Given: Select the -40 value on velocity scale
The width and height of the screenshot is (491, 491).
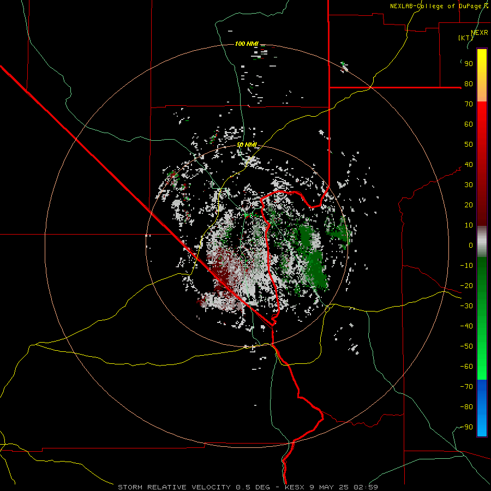Looking at the screenshot, I should [466, 326].
